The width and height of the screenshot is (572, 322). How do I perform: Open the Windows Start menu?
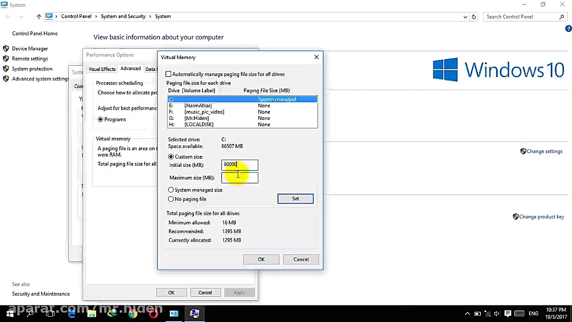point(10,314)
